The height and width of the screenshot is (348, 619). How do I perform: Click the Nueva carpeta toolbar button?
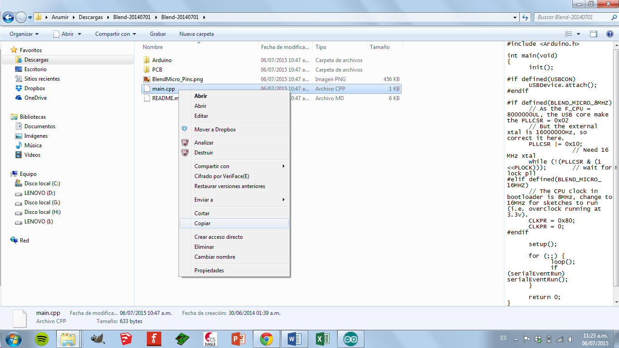coord(197,34)
